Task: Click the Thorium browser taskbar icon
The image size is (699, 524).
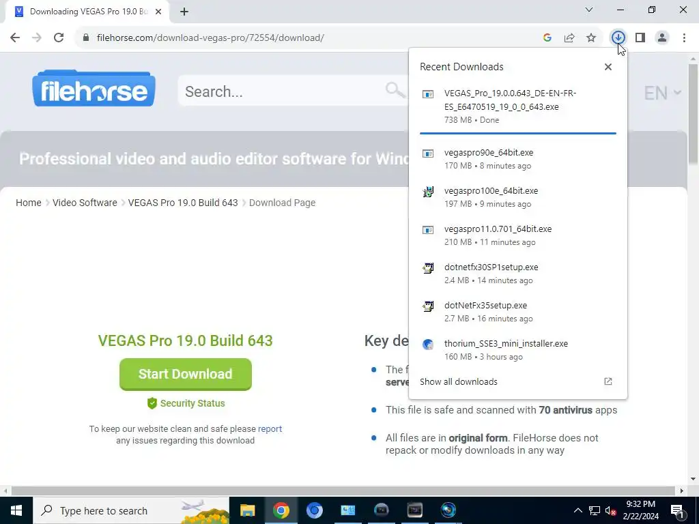Action: [314, 510]
